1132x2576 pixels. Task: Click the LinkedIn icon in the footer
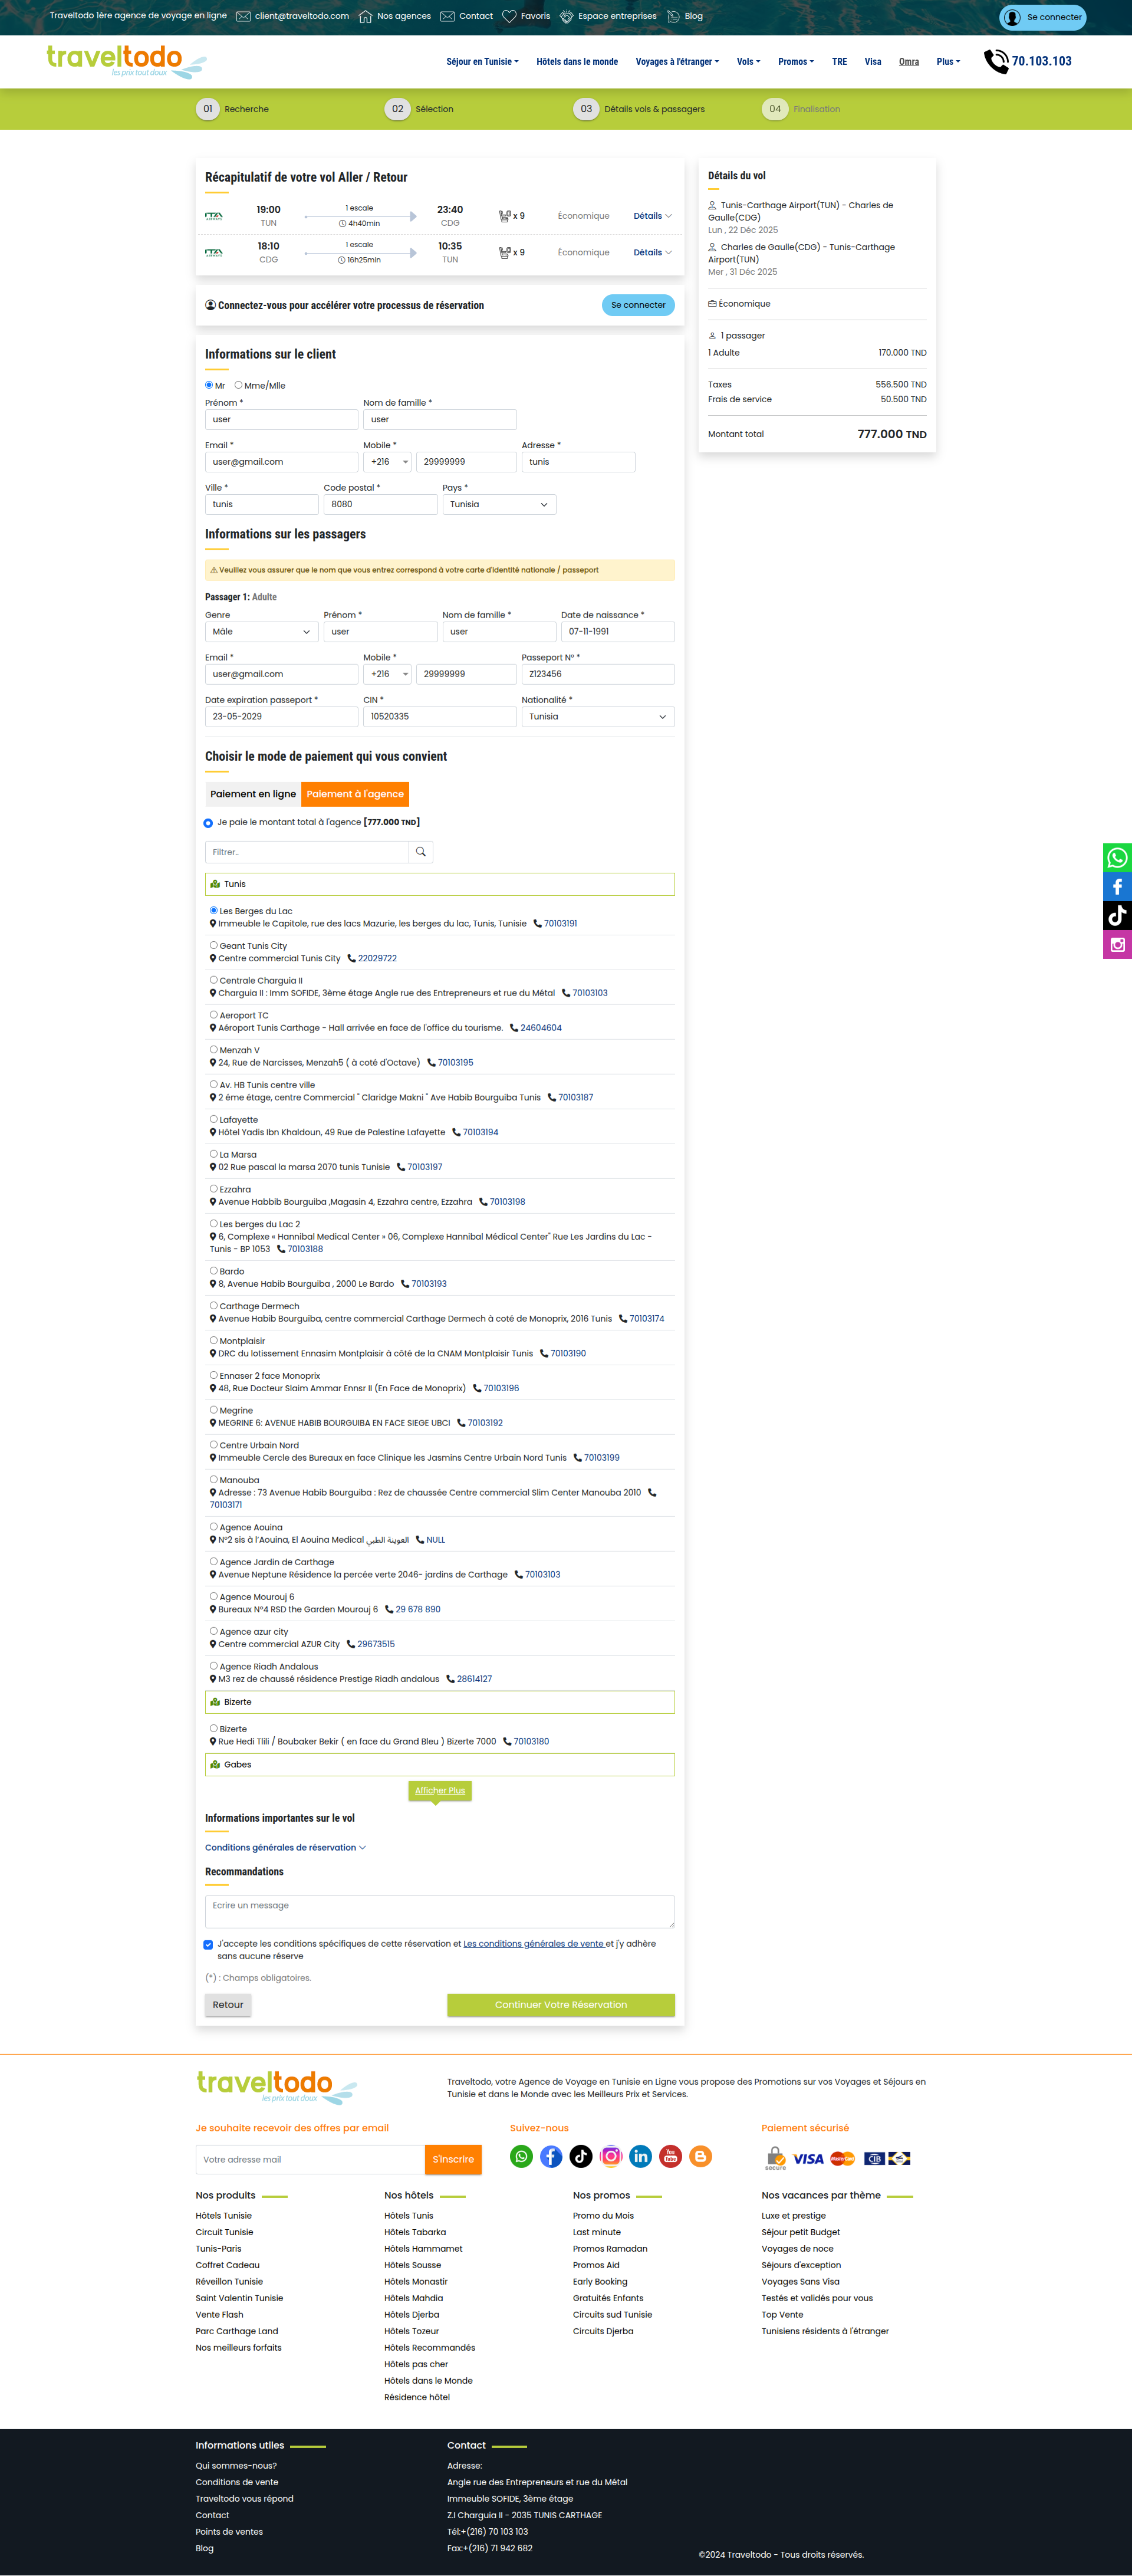[x=641, y=2157]
